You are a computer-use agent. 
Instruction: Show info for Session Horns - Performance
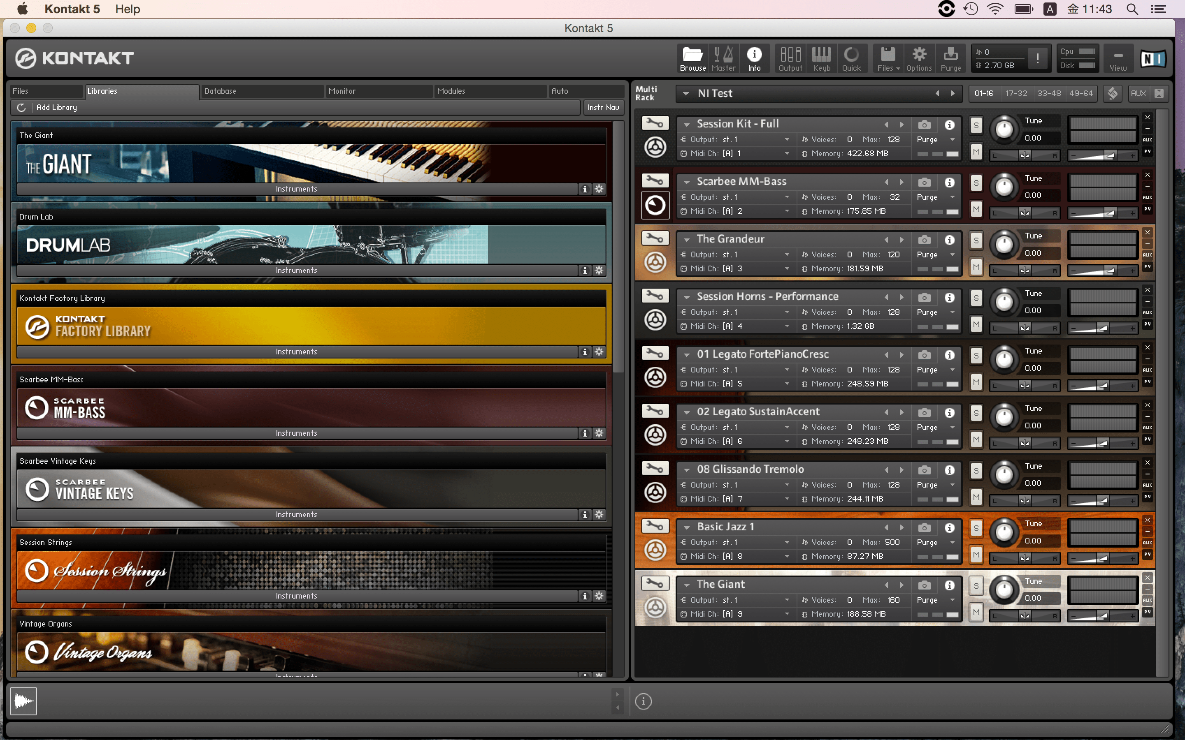950,297
